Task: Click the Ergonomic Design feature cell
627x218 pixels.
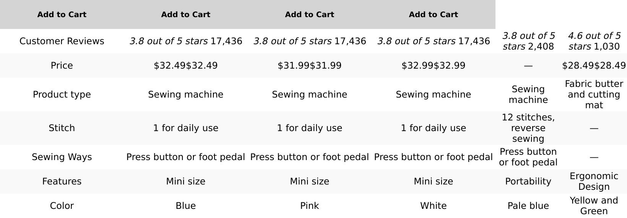Action: pos(594,181)
